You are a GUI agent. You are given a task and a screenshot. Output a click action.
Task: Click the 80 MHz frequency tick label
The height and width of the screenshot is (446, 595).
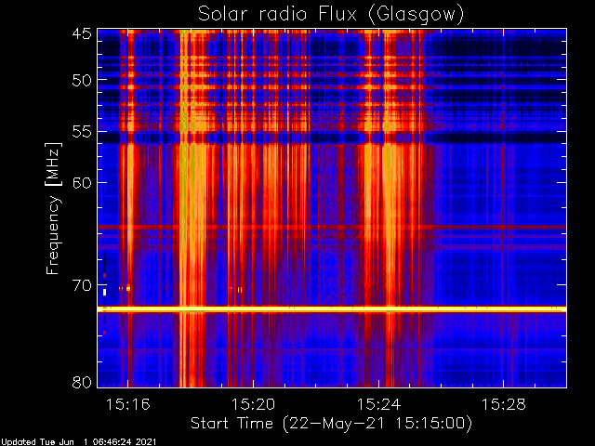pos(82,382)
